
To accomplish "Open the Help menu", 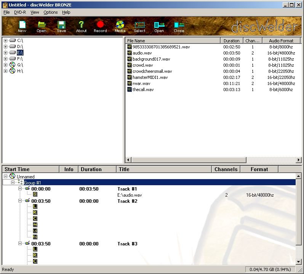I will click(66, 12).
